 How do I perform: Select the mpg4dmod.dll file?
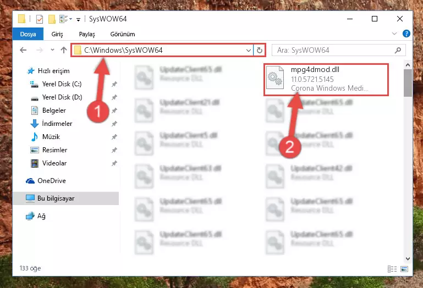coord(326,79)
